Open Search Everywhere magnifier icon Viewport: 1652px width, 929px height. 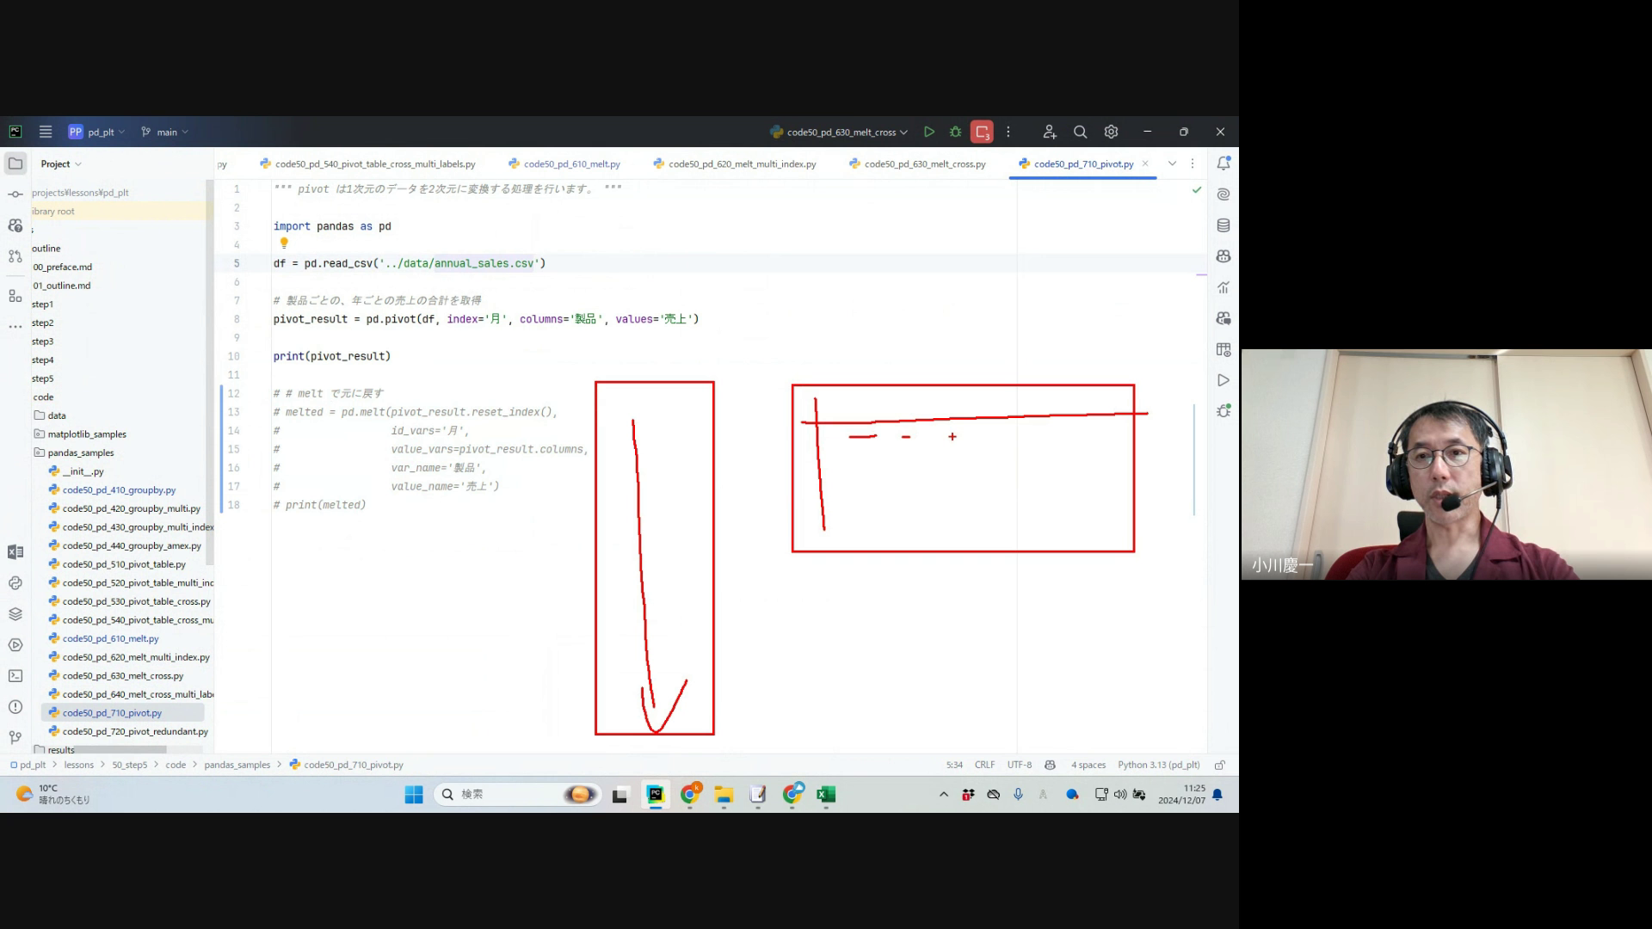(1080, 132)
